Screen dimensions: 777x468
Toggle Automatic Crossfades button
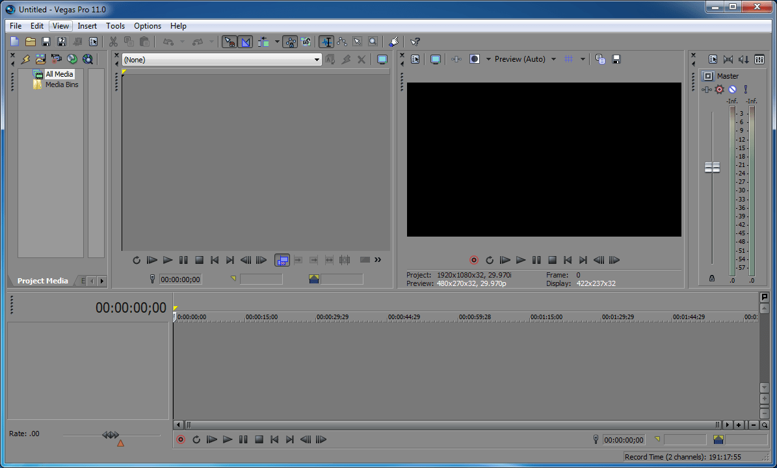coord(245,42)
